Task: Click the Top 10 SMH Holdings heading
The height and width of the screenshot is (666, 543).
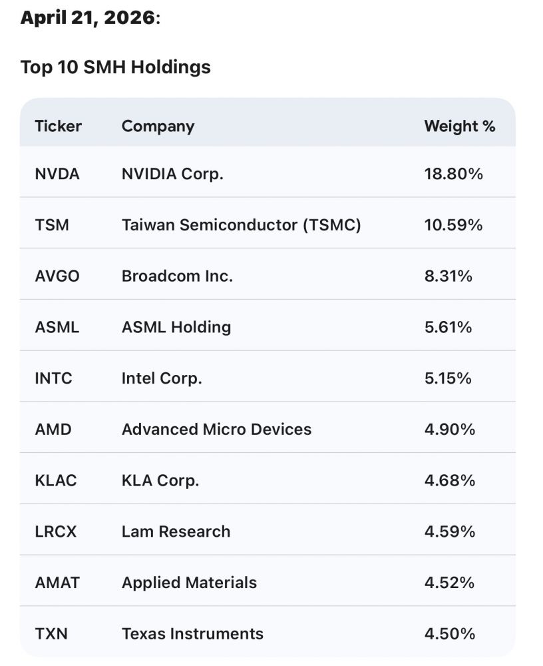Action: (115, 67)
